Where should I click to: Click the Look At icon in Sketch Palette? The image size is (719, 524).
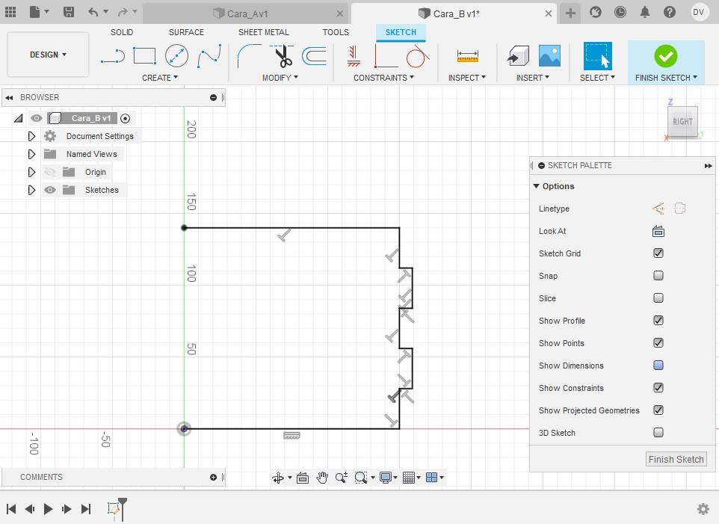point(658,231)
